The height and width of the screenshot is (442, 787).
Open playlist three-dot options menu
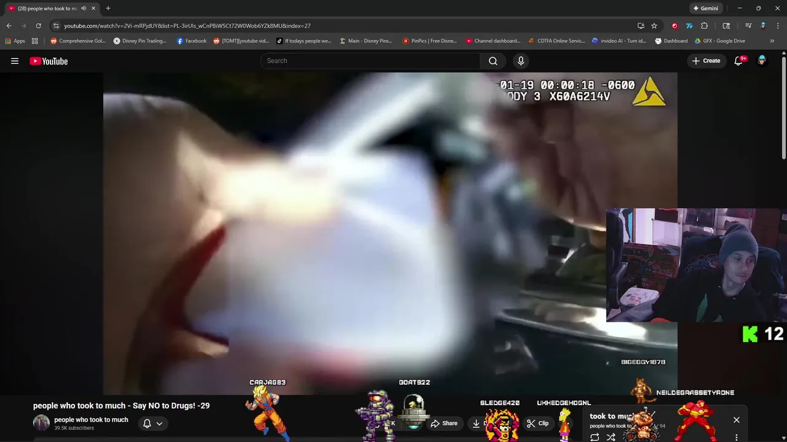tap(737, 438)
